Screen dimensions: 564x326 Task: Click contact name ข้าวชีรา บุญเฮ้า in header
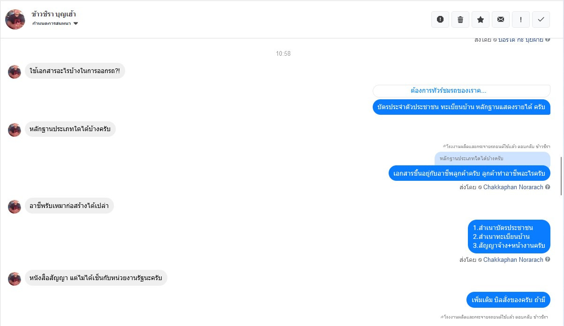(x=54, y=14)
